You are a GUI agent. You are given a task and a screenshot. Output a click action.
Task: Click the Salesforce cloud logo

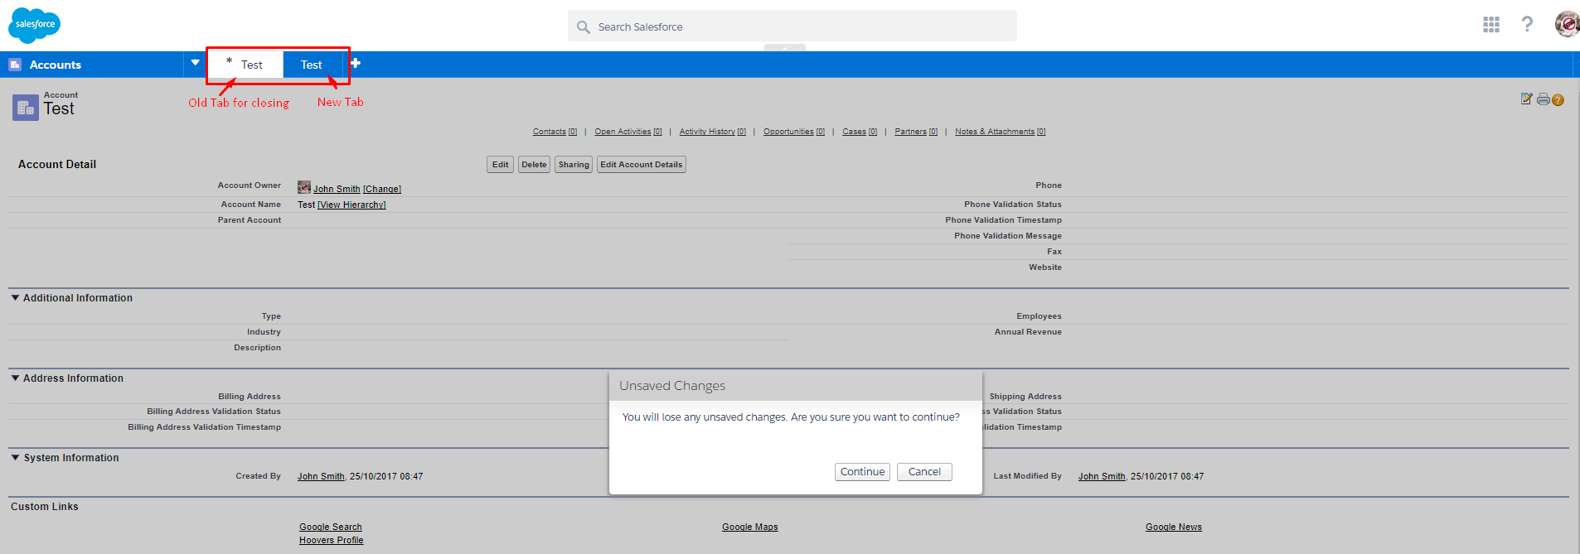[34, 25]
